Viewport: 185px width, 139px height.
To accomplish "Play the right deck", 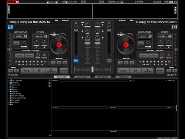I will tap(147, 71).
